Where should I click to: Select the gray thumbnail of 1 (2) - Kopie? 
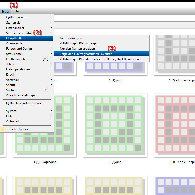tap(174, 55)
